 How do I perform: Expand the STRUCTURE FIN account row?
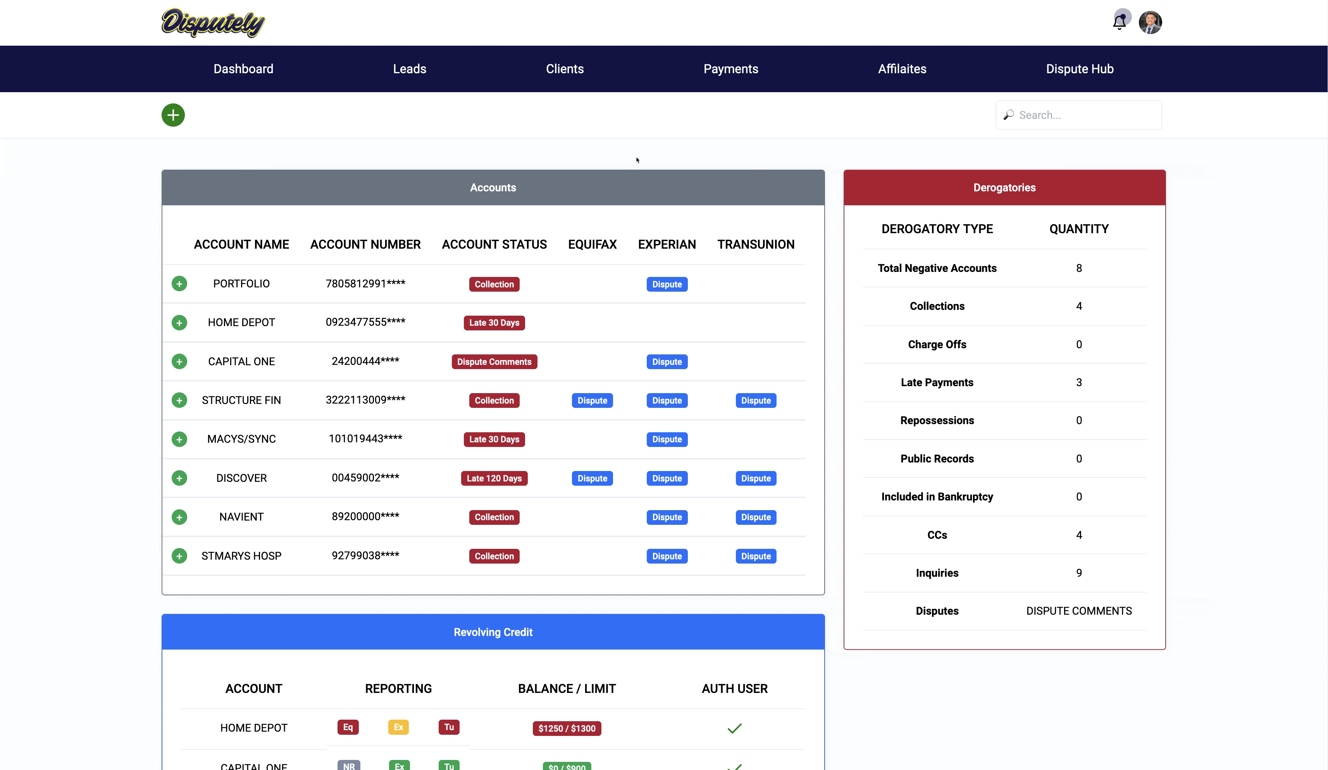pos(179,400)
